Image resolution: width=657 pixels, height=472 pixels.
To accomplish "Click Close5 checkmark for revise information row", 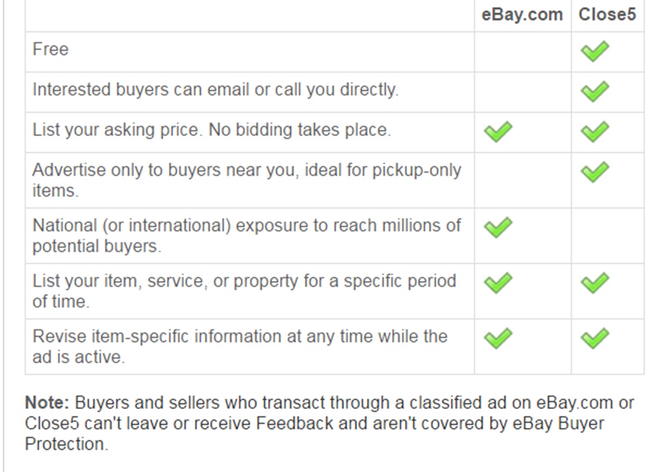I will tap(595, 338).
